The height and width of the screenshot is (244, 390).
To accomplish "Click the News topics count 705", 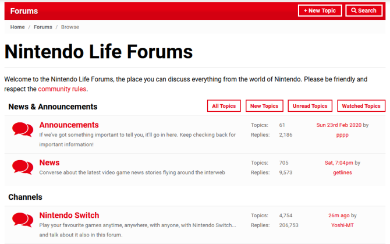I will pos(283,163).
